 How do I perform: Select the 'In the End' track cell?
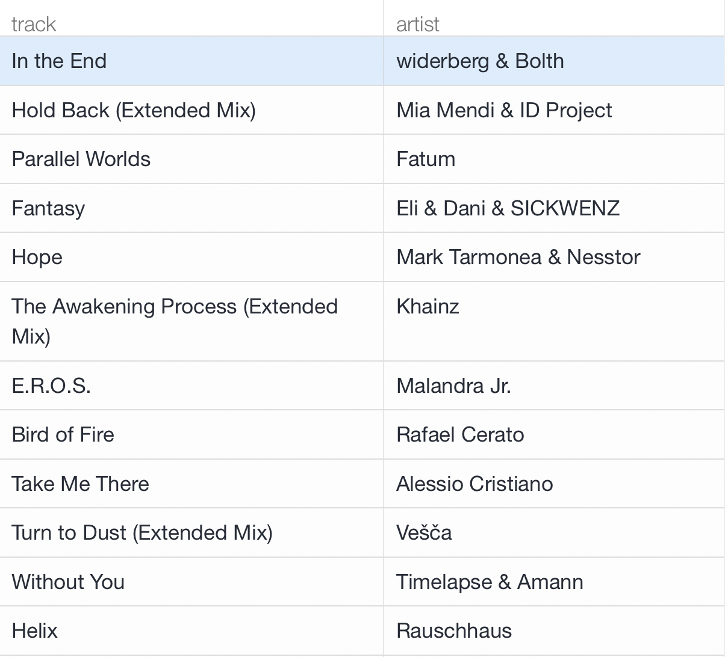point(59,61)
